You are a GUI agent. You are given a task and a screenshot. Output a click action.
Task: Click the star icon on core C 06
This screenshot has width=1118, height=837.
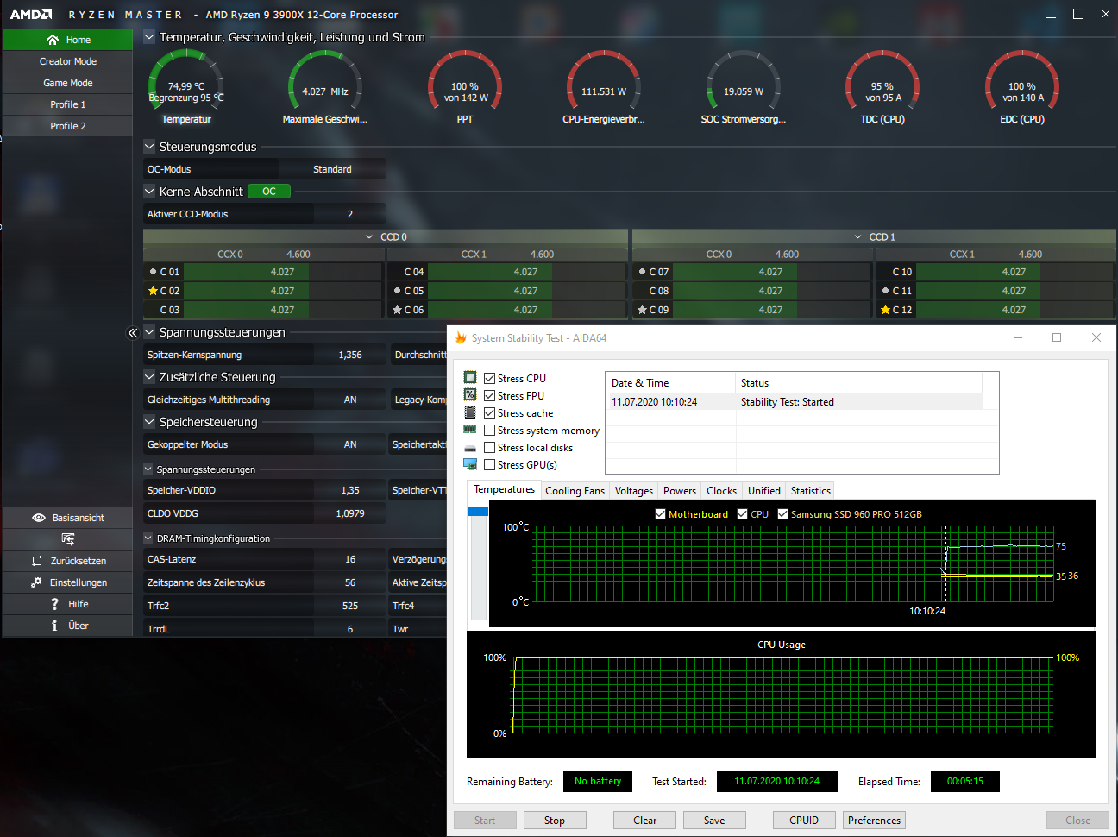click(x=397, y=310)
